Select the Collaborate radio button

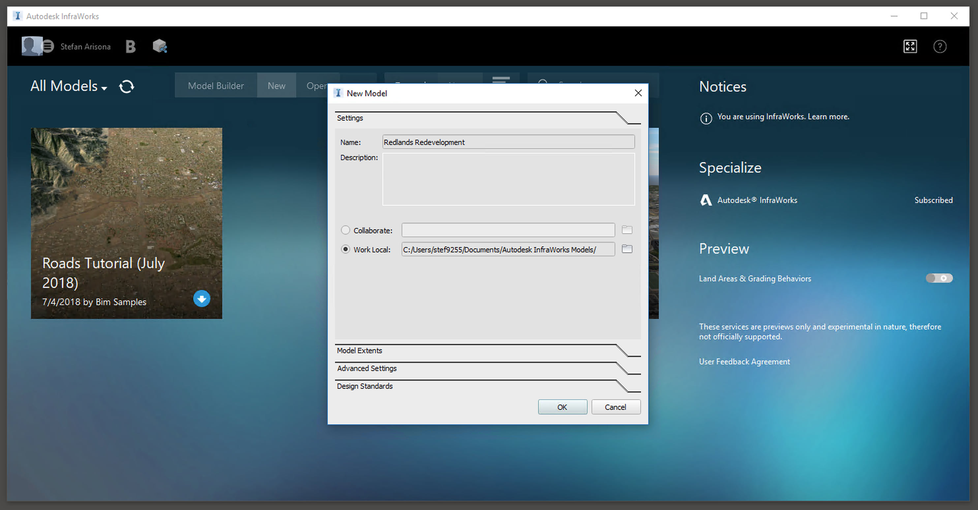click(345, 230)
